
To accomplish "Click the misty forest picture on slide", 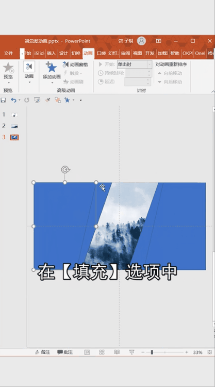I will point(121,226).
